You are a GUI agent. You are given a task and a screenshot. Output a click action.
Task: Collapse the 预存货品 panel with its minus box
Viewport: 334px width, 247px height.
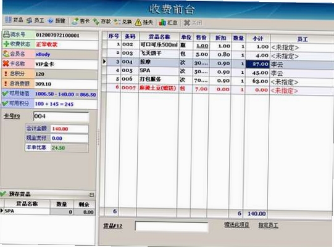(91, 195)
